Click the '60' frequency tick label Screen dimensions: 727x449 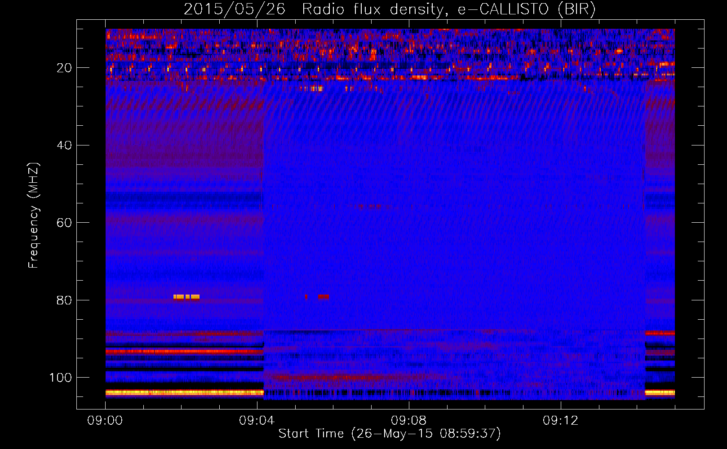click(x=65, y=223)
